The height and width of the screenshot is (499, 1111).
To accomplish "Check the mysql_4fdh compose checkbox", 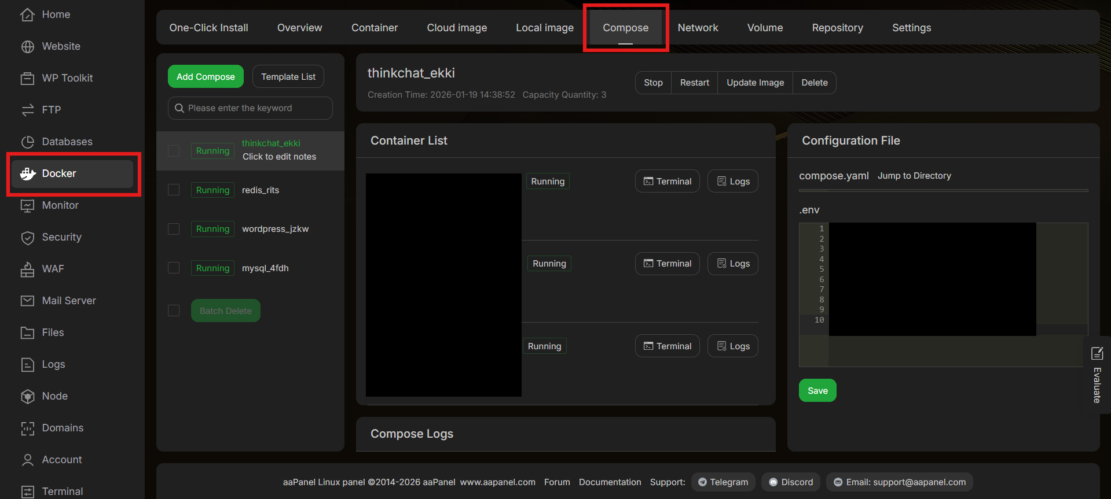I will pyautogui.click(x=174, y=268).
